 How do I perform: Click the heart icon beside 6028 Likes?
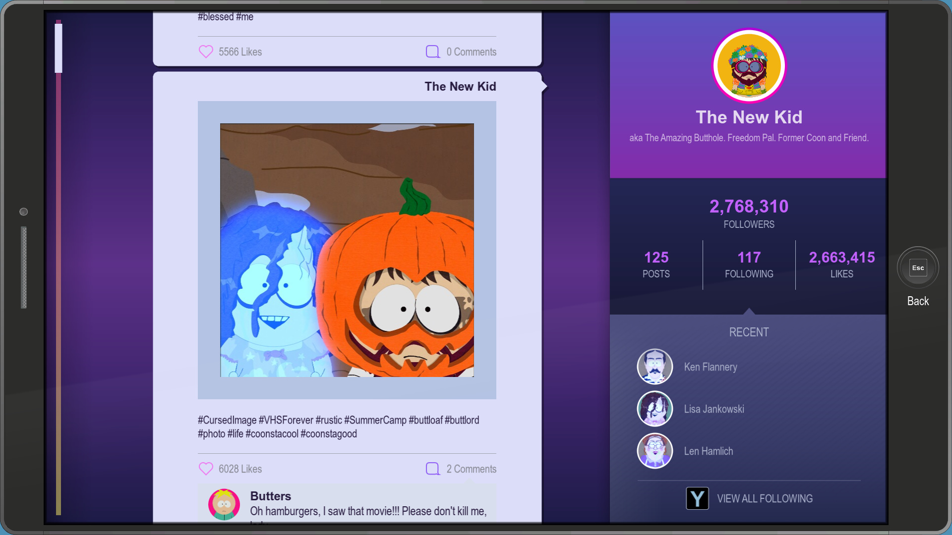(206, 469)
